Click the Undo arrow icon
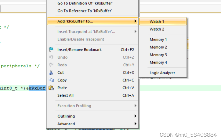The width and height of the screenshot is (221, 140). coord(51,57)
